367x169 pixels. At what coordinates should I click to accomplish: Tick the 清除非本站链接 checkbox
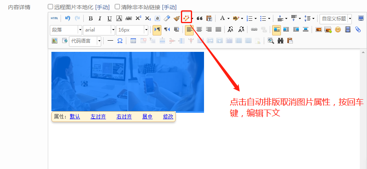click(x=117, y=7)
